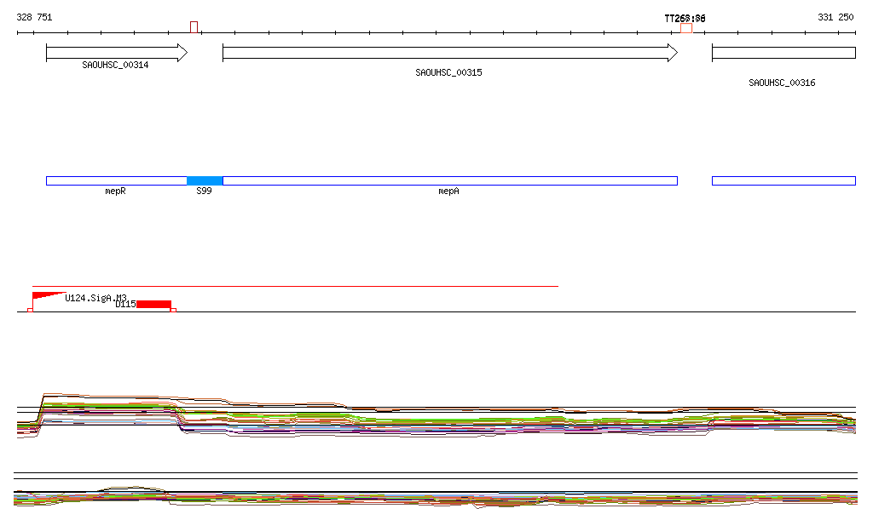Click the SAOUHSC_00315 text label
The image size is (873, 520).
tap(448, 73)
